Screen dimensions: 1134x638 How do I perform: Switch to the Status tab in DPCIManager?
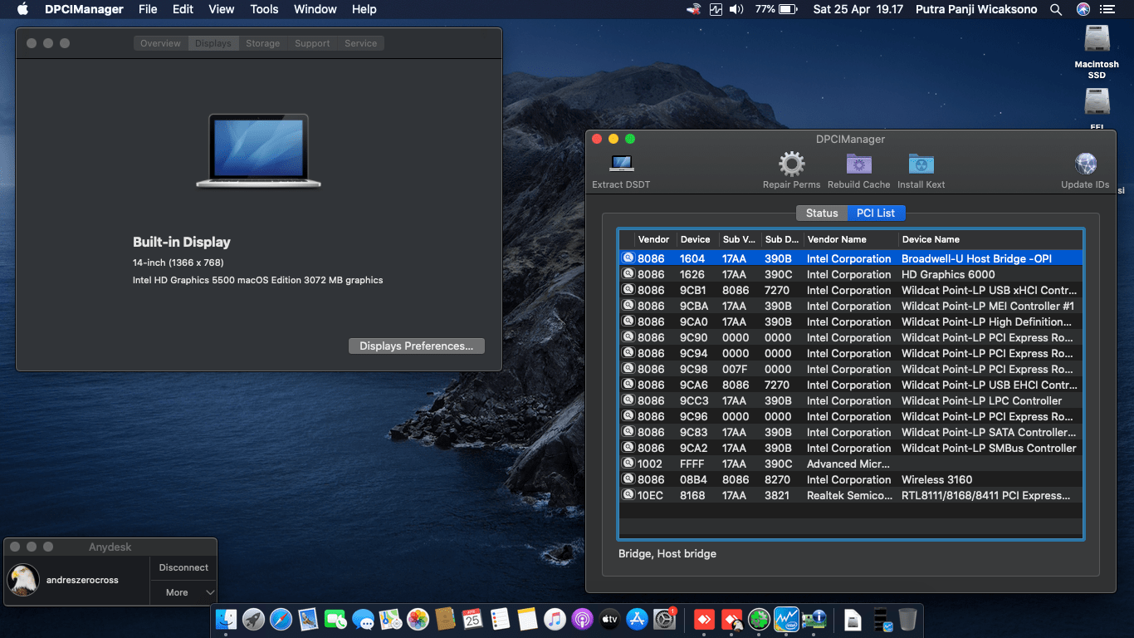[822, 213]
